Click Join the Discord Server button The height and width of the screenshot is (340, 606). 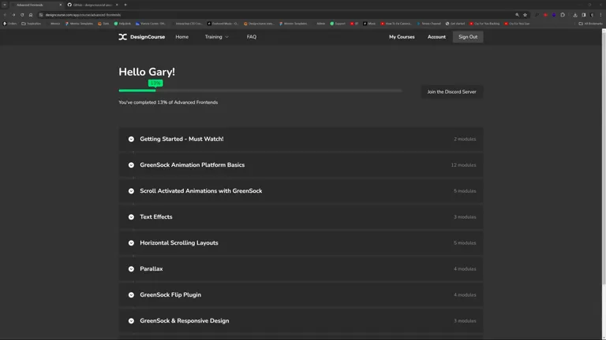click(451, 92)
